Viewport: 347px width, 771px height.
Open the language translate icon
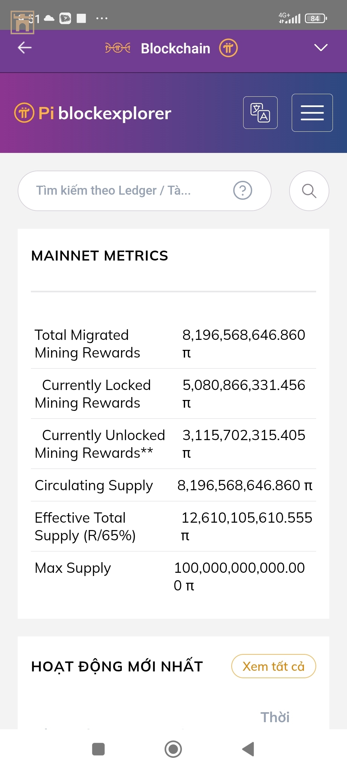[260, 113]
